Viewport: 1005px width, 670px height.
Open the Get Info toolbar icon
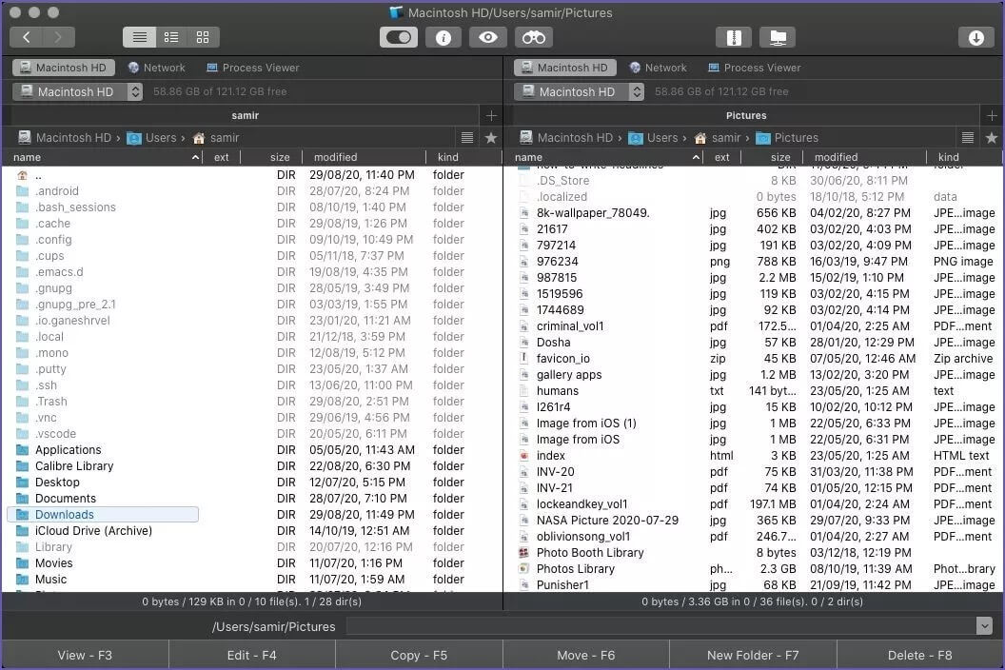point(443,37)
